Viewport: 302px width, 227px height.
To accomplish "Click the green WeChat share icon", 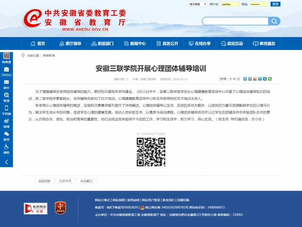I will (270, 79).
